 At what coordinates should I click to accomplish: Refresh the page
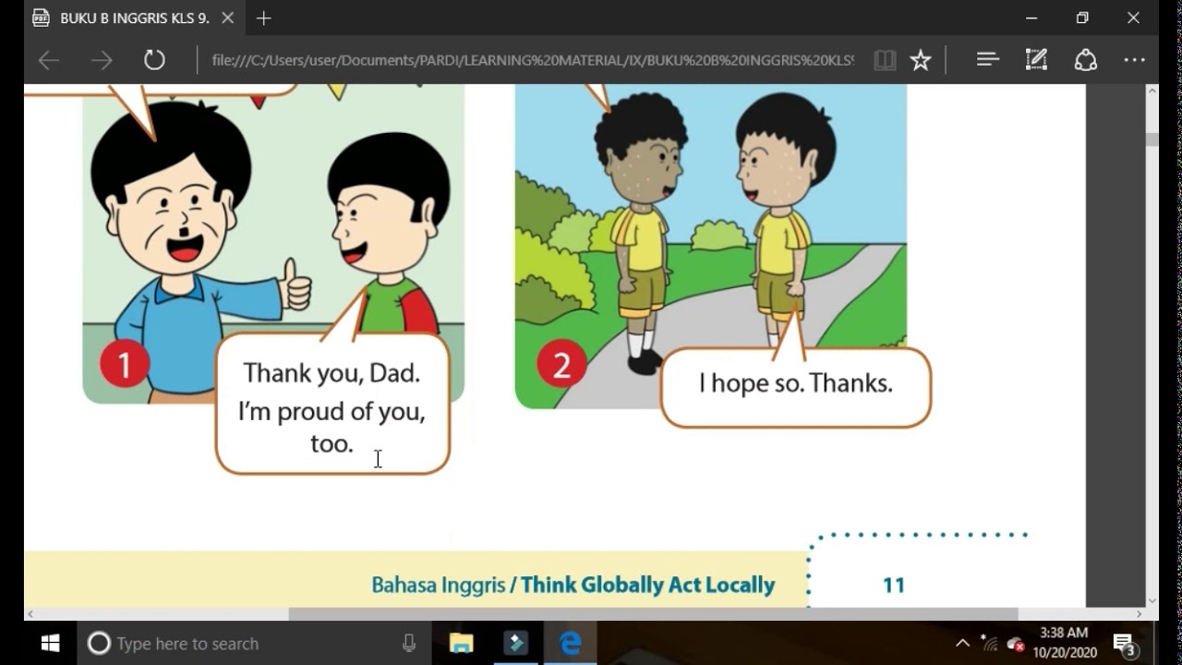point(154,61)
